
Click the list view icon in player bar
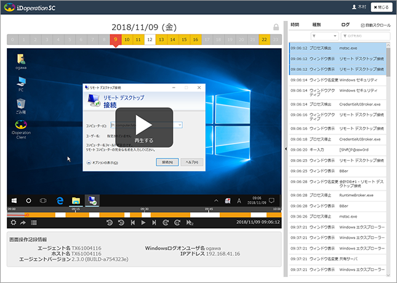[34, 223]
